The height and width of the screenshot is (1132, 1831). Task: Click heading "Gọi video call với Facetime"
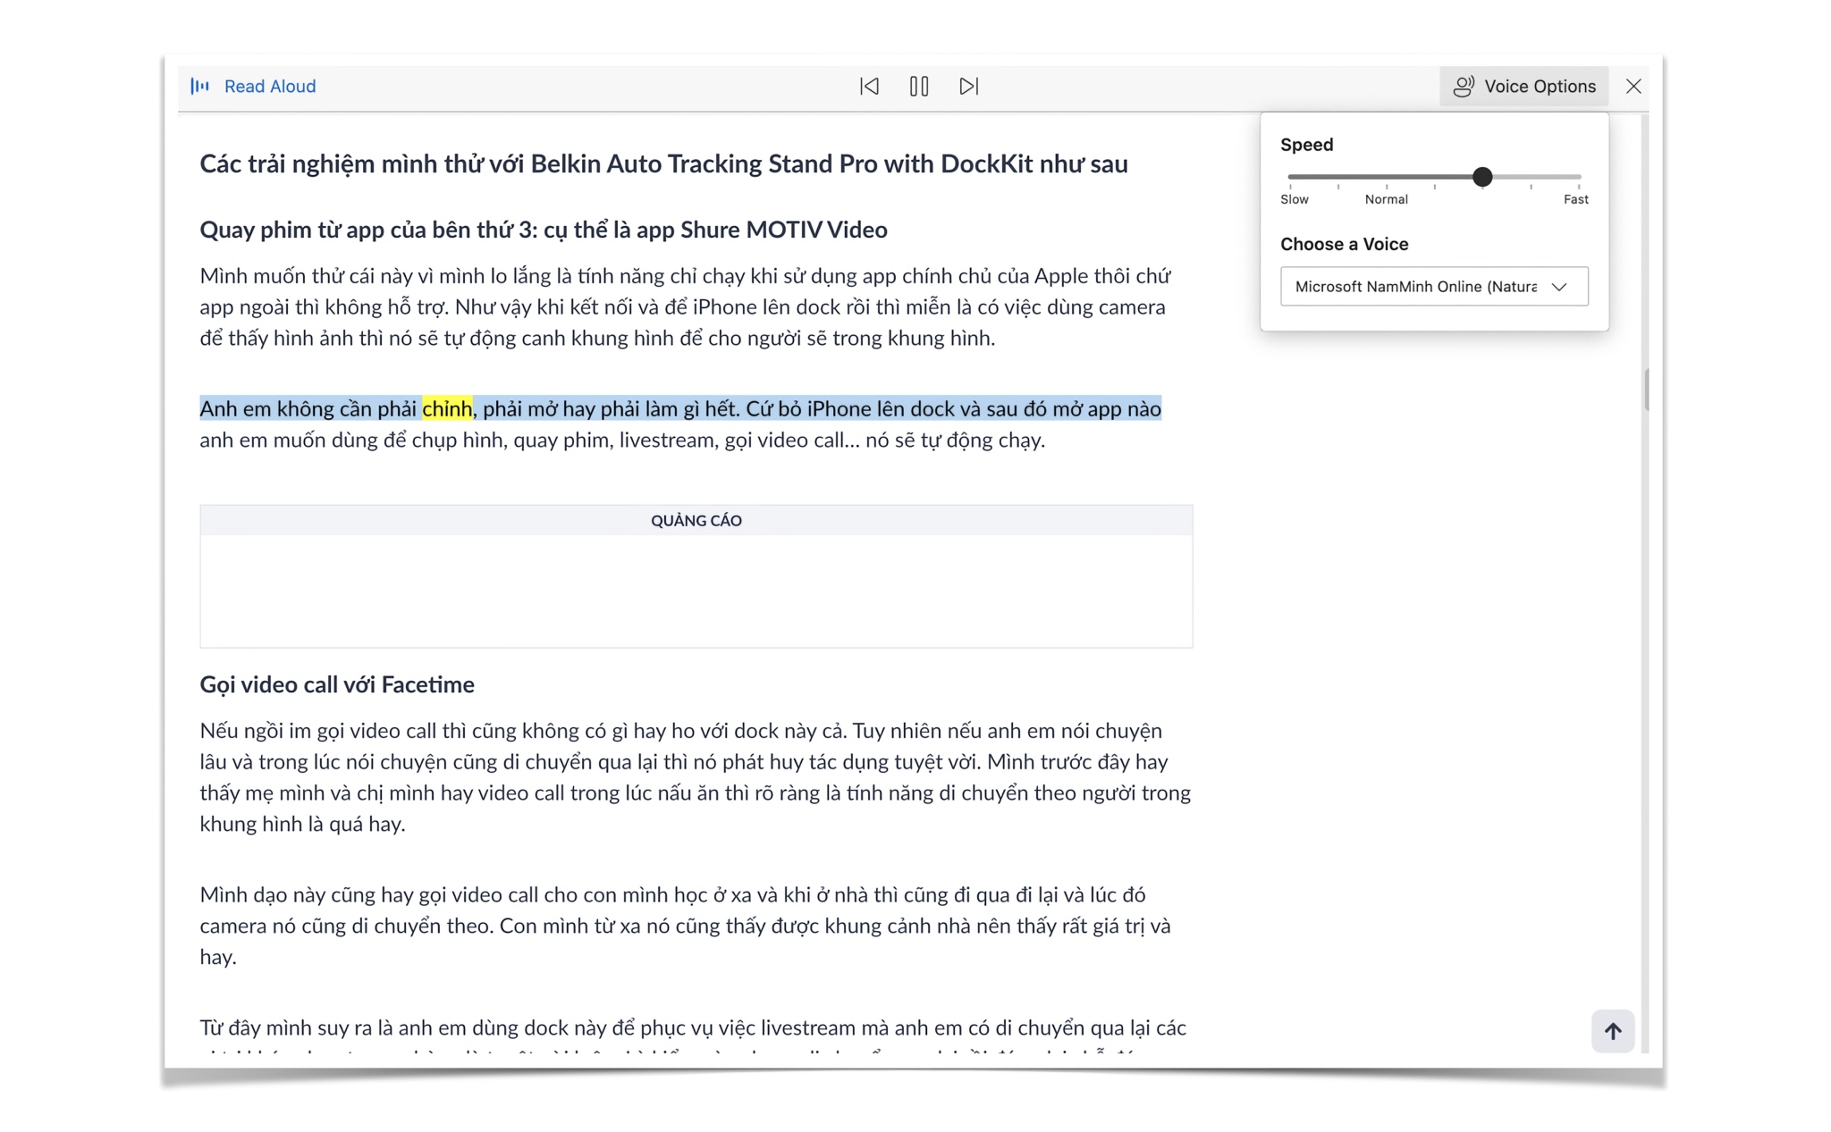point(337,684)
